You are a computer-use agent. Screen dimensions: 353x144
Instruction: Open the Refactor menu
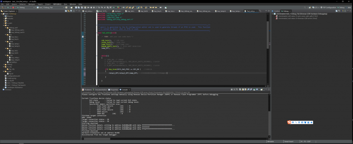[22, 4]
